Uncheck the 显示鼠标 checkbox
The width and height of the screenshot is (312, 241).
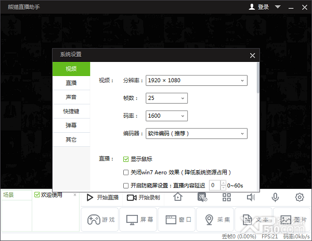(x=126, y=159)
